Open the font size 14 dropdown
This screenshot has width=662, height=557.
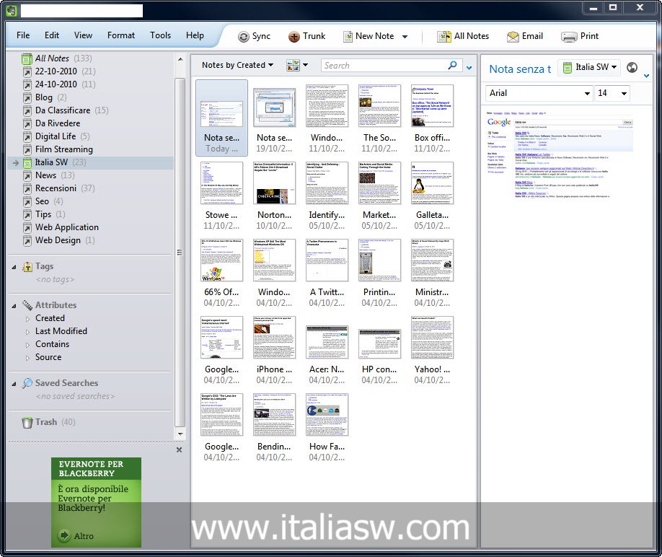click(612, 93)
